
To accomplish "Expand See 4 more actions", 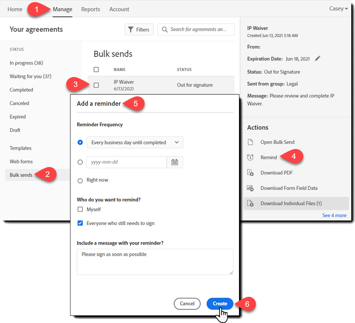I will point(334,215).
